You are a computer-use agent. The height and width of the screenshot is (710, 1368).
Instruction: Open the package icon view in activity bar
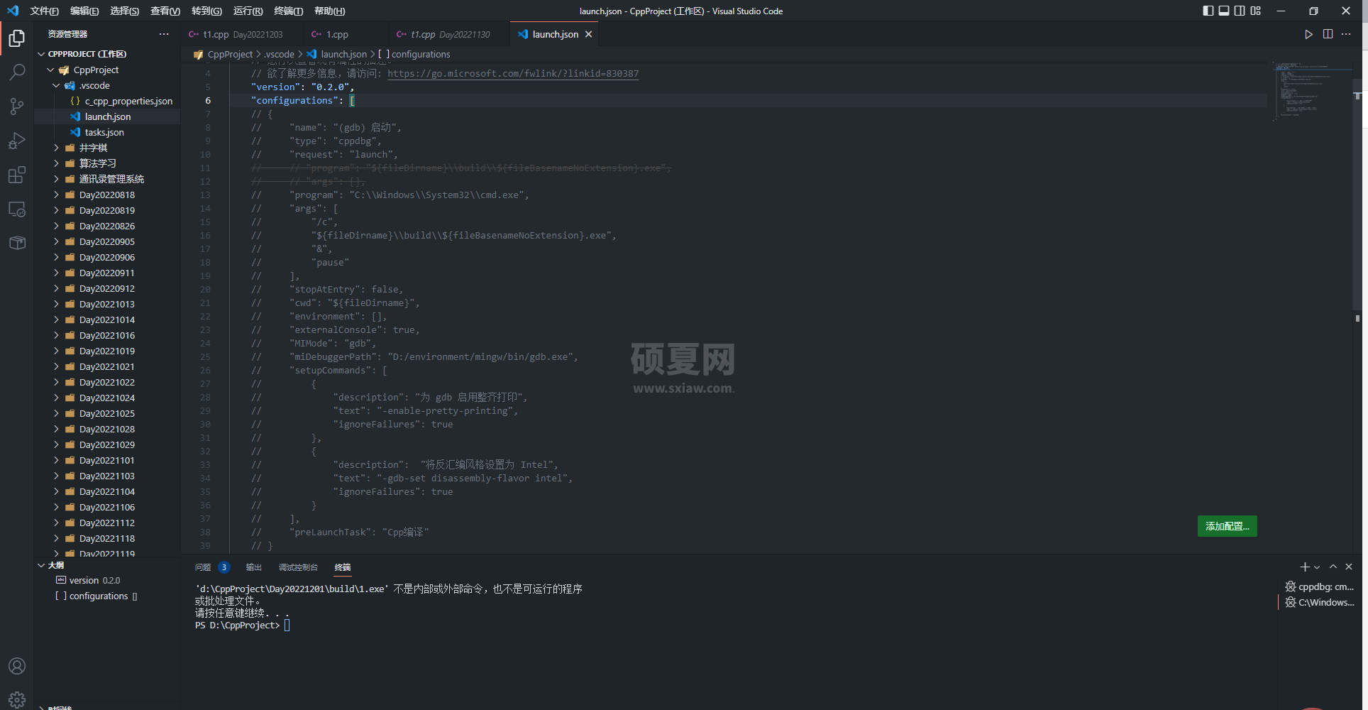17,243
